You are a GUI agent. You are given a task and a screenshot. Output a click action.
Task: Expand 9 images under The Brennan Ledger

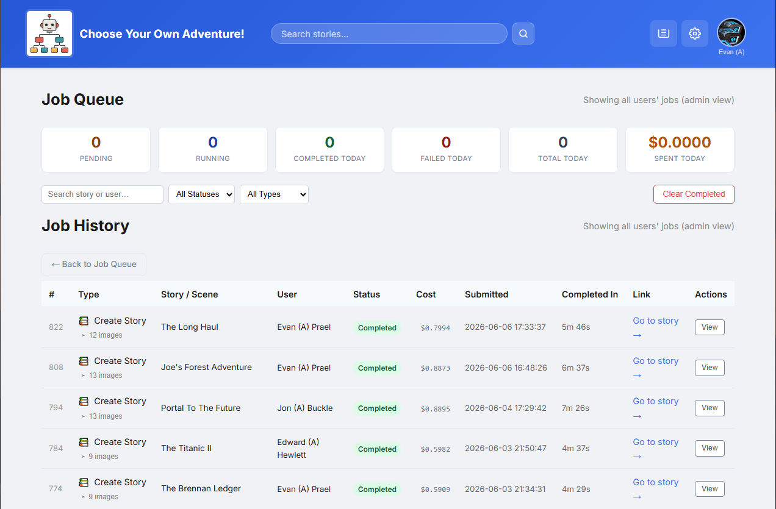click(100, 497)
